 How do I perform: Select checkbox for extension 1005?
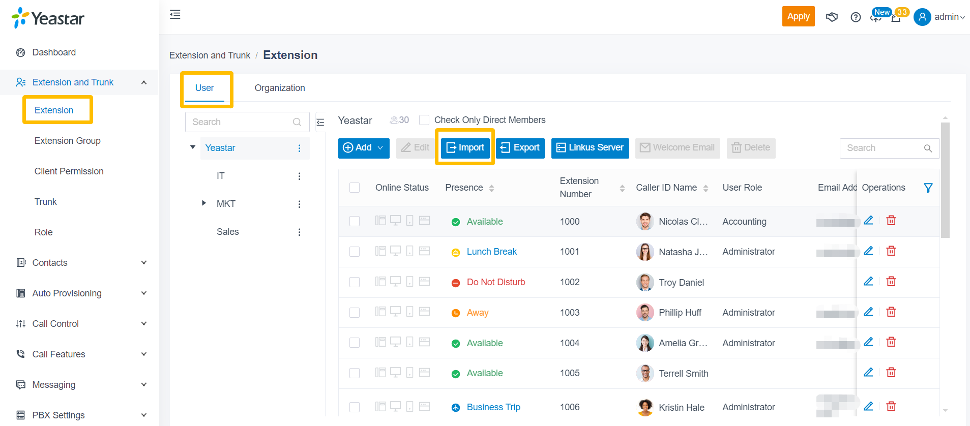tap(355, 373)
